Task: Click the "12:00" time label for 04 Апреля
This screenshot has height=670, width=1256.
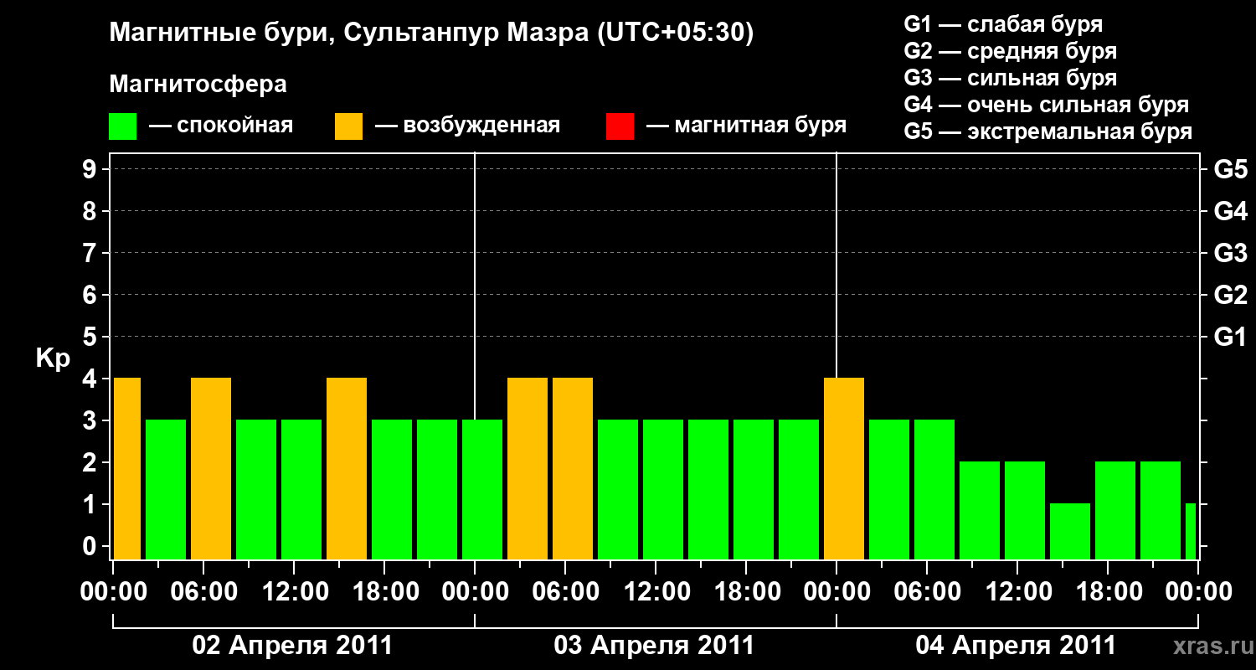Action: (x=1017, y=592)
